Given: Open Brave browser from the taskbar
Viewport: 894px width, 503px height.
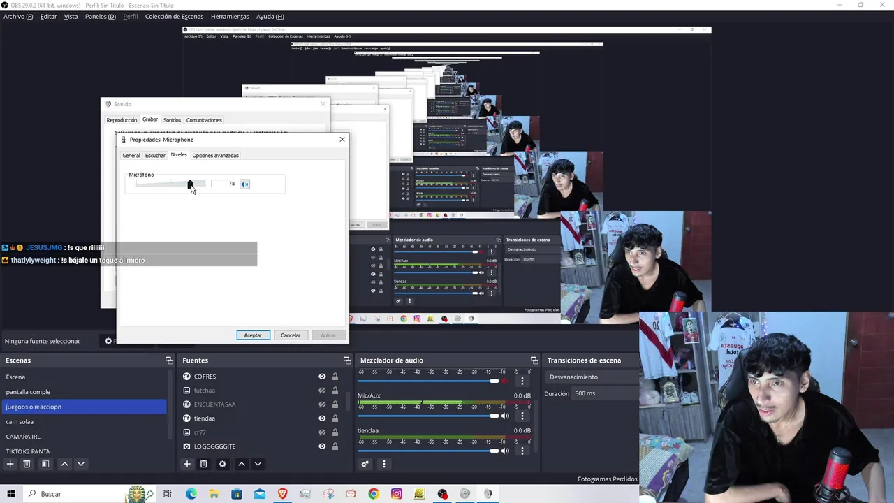Looking at the screenshot, I should pos(282,494).
